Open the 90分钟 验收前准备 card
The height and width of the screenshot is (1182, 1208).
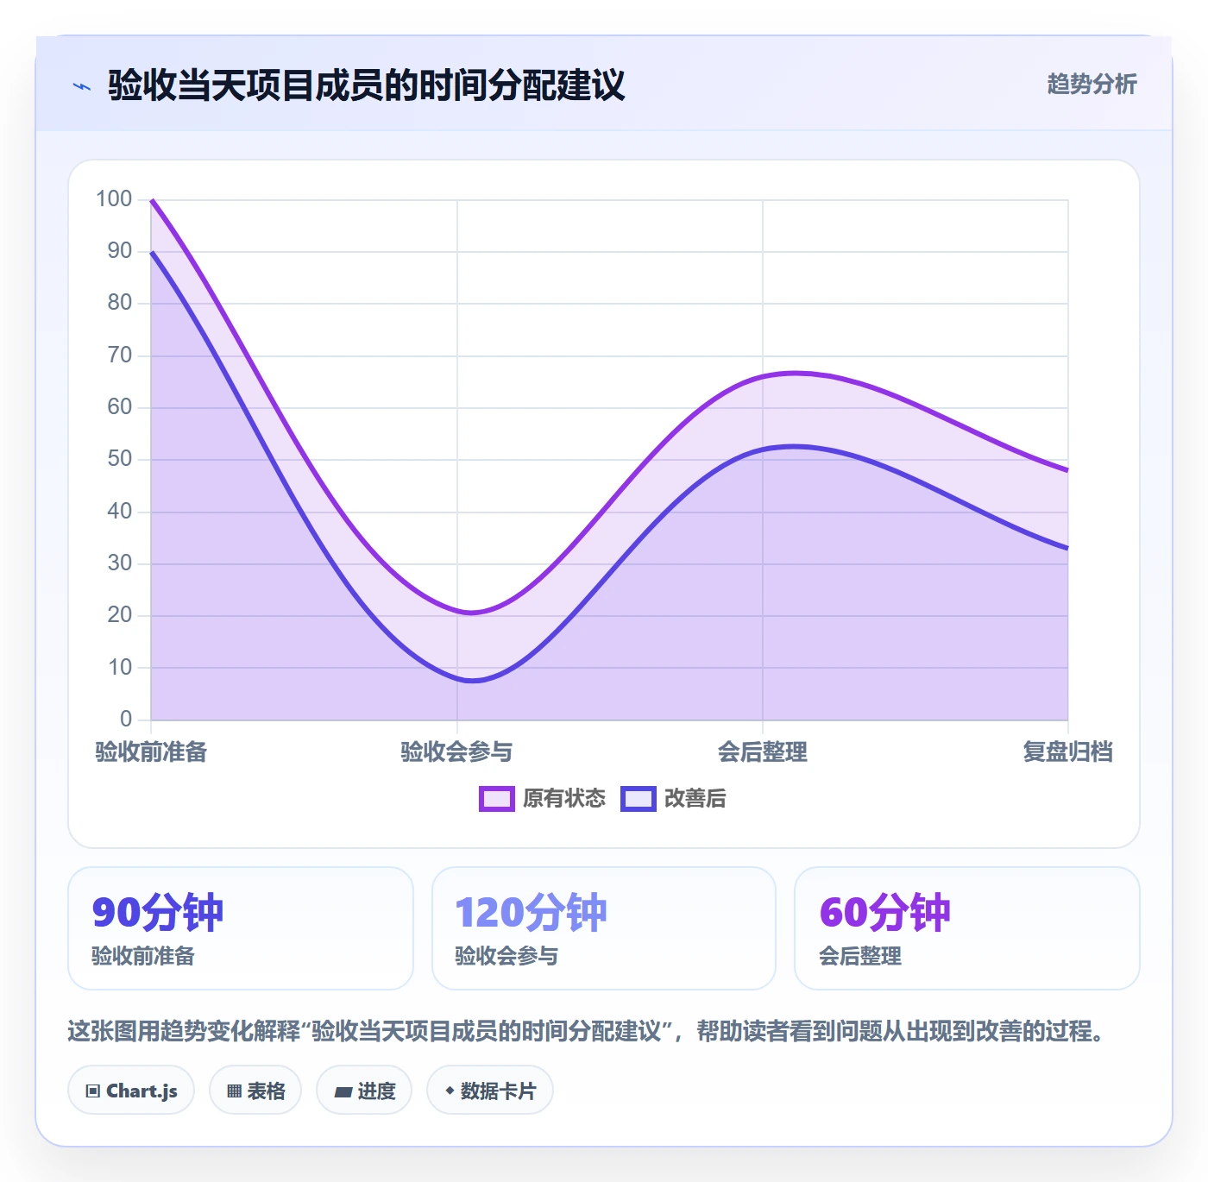(241, 928)
